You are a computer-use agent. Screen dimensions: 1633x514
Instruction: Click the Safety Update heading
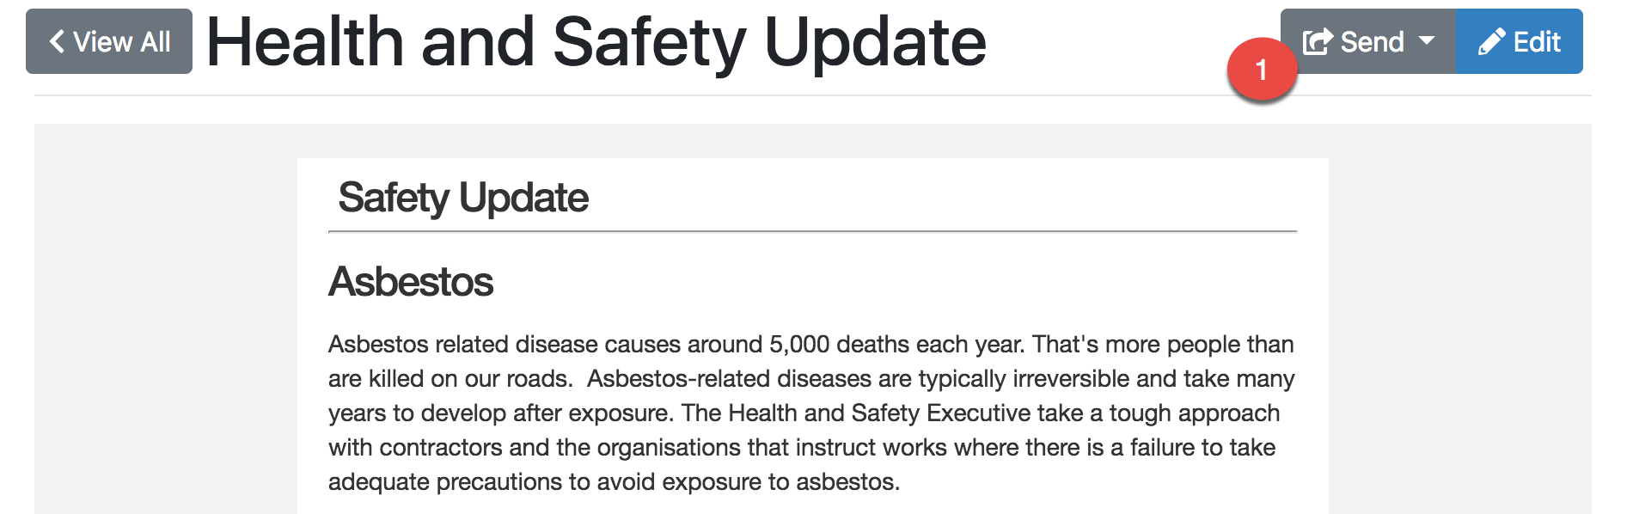(x=463, y=198)
